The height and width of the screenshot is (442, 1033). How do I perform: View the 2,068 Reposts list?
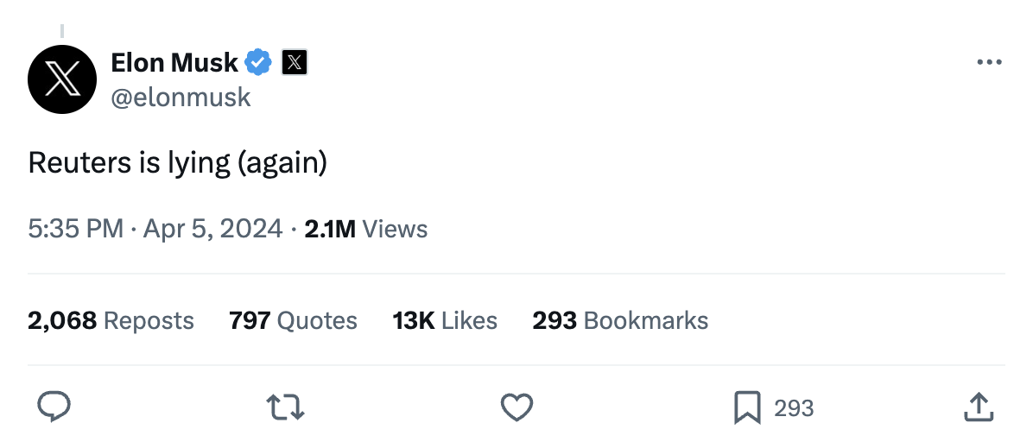[111, 320]
